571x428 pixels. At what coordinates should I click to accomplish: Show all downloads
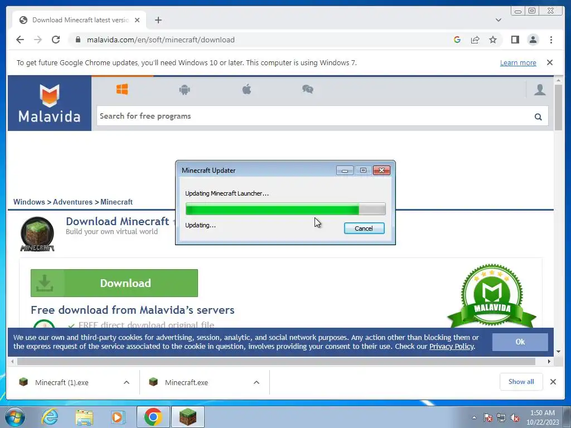tap(521, 382)
